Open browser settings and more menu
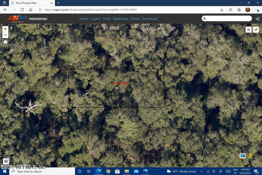This screenshot has height=175, width=262. coord(257,10)
